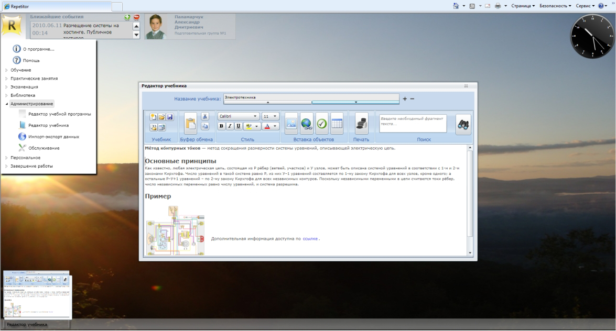Open the browser's Сервис menu
The width and height of the screenshot is (616, 331).
tap(585, 6)
